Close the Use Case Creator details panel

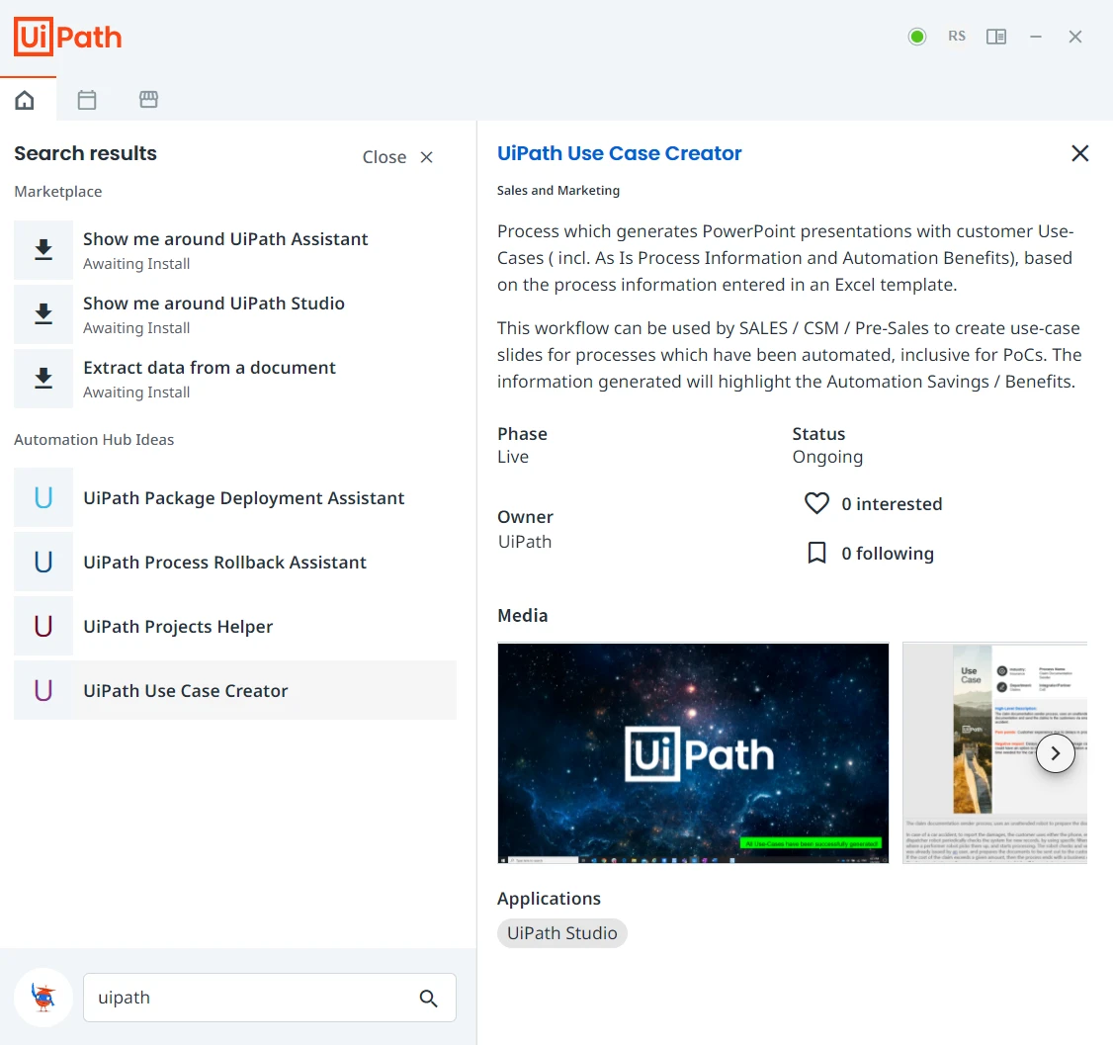click(1079, 153)
